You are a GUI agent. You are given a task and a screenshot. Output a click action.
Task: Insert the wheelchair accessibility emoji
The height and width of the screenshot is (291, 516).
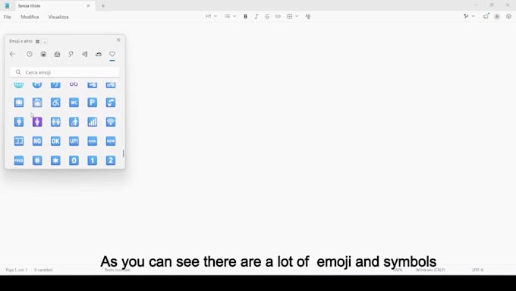point(55,103)
